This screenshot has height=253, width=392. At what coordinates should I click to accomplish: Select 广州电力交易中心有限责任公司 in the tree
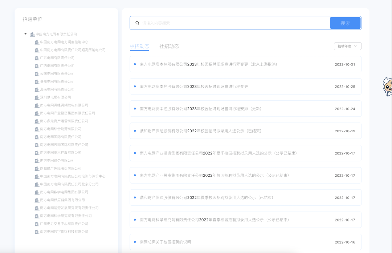pos(64,224)
